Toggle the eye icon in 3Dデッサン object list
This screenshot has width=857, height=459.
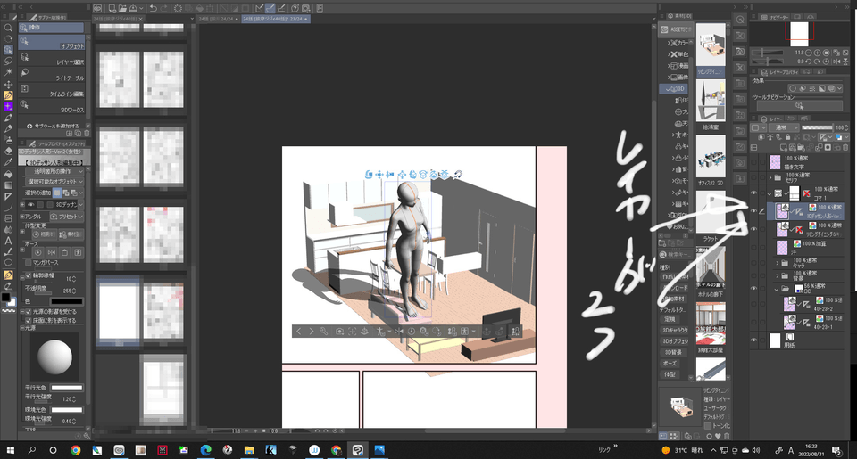(x=30, y=205)
